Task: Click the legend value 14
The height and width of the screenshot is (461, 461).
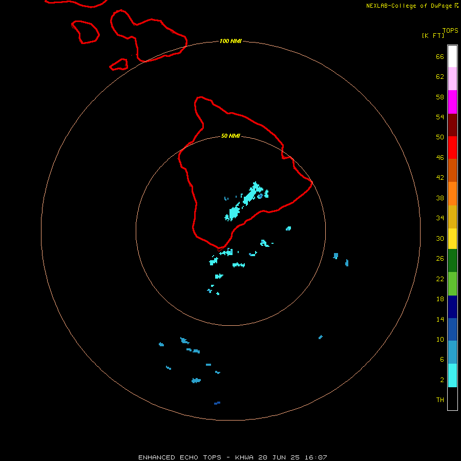Action: pyautogui.click(x=440, y=319)
